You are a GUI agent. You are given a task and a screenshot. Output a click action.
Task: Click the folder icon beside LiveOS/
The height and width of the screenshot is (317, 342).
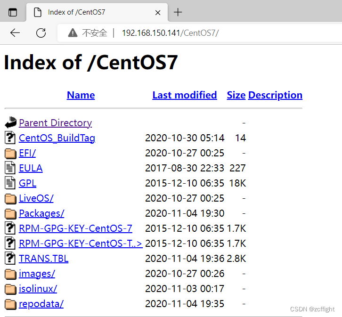pyautogui.click(x=10, y=199)
